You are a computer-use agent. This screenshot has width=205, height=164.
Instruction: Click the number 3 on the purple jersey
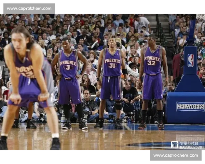coord(68,68)
